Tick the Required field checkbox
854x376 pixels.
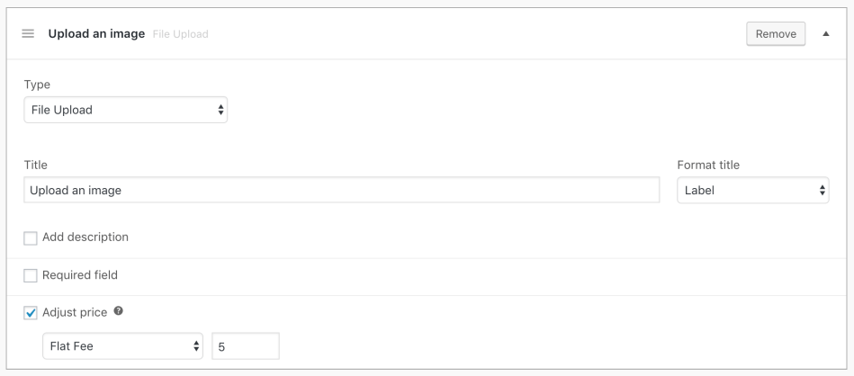tap(31, 275)
